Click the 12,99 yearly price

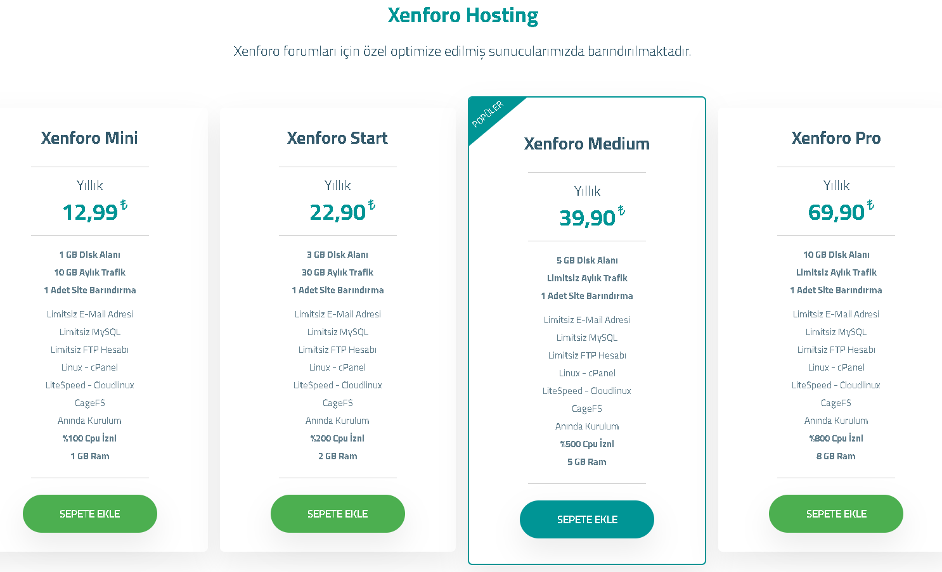click(90, 212)
